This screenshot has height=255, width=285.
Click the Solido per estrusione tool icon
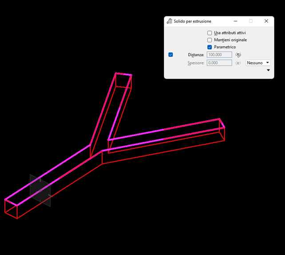coord(169,21)
